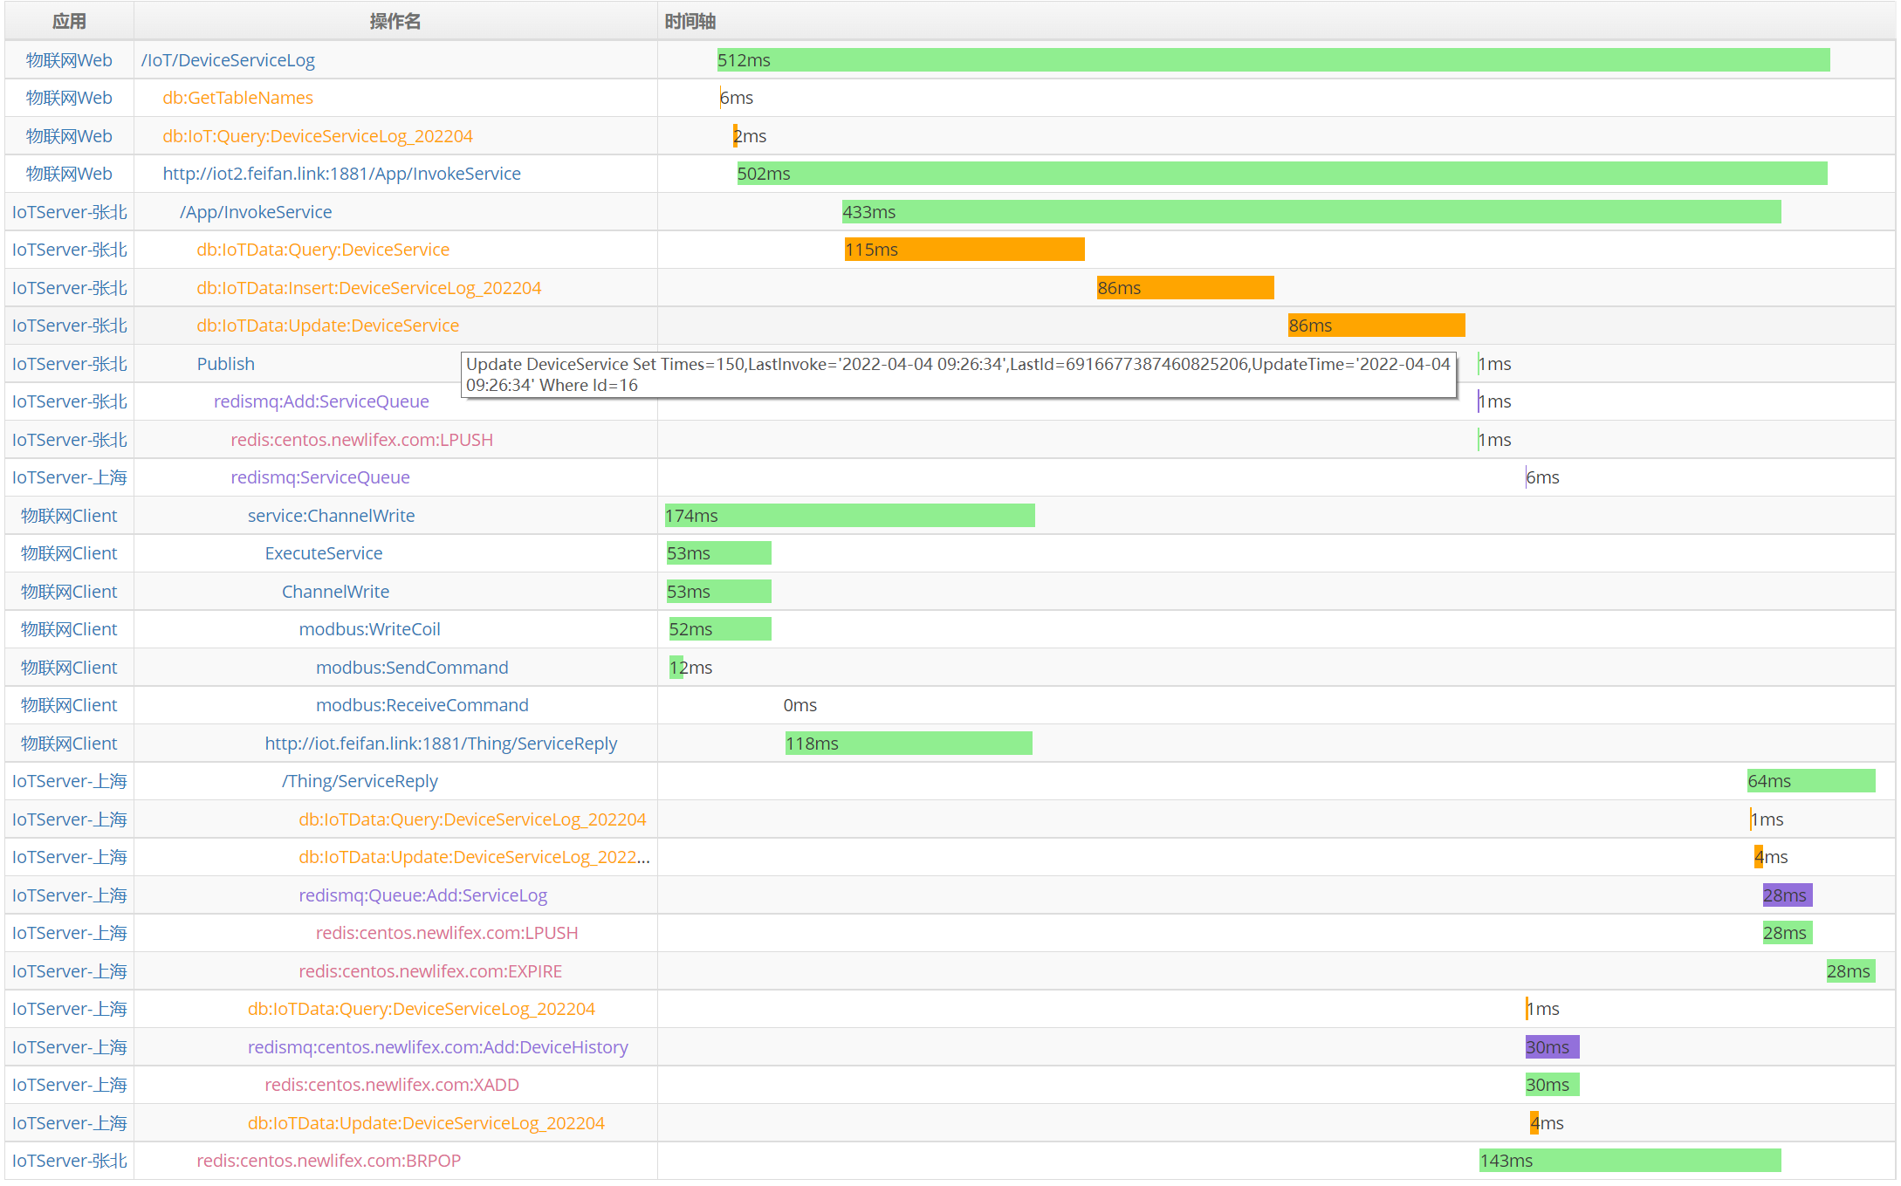
Task: Click the redismq:Add:ServiceQueue span name
Action: point(321,401)
